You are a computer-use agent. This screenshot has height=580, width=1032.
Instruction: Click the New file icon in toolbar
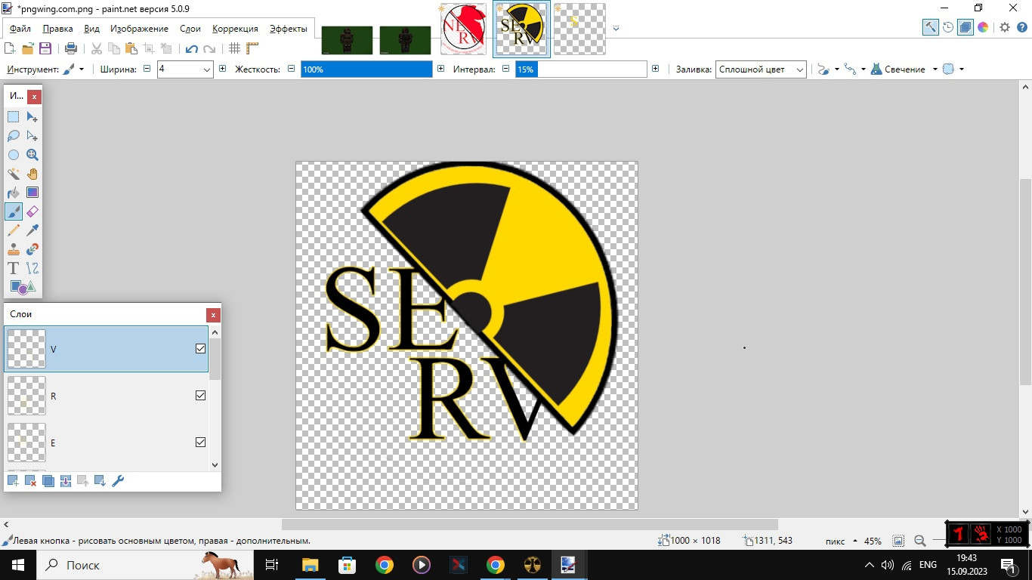click(10, 48)
